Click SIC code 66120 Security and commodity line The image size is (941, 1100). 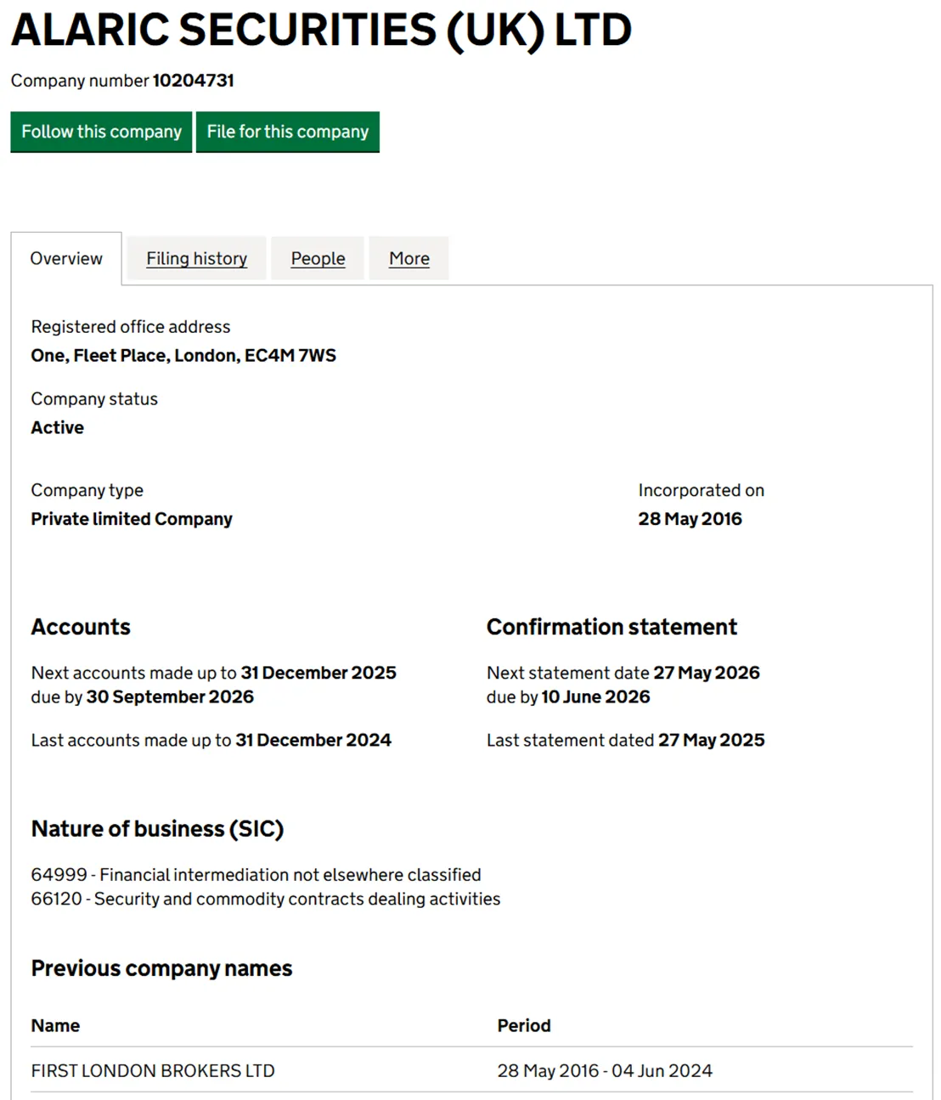(266, 899)
